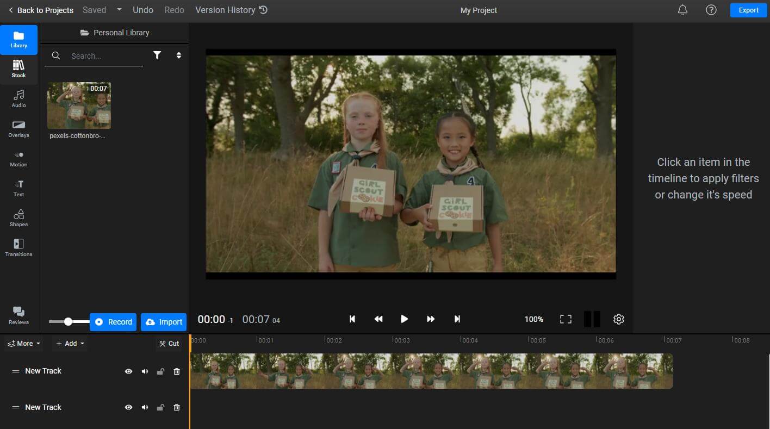Viewport: 770px width, 429px height.
Task: Open the Motion panel
Action: pos(18,159)
